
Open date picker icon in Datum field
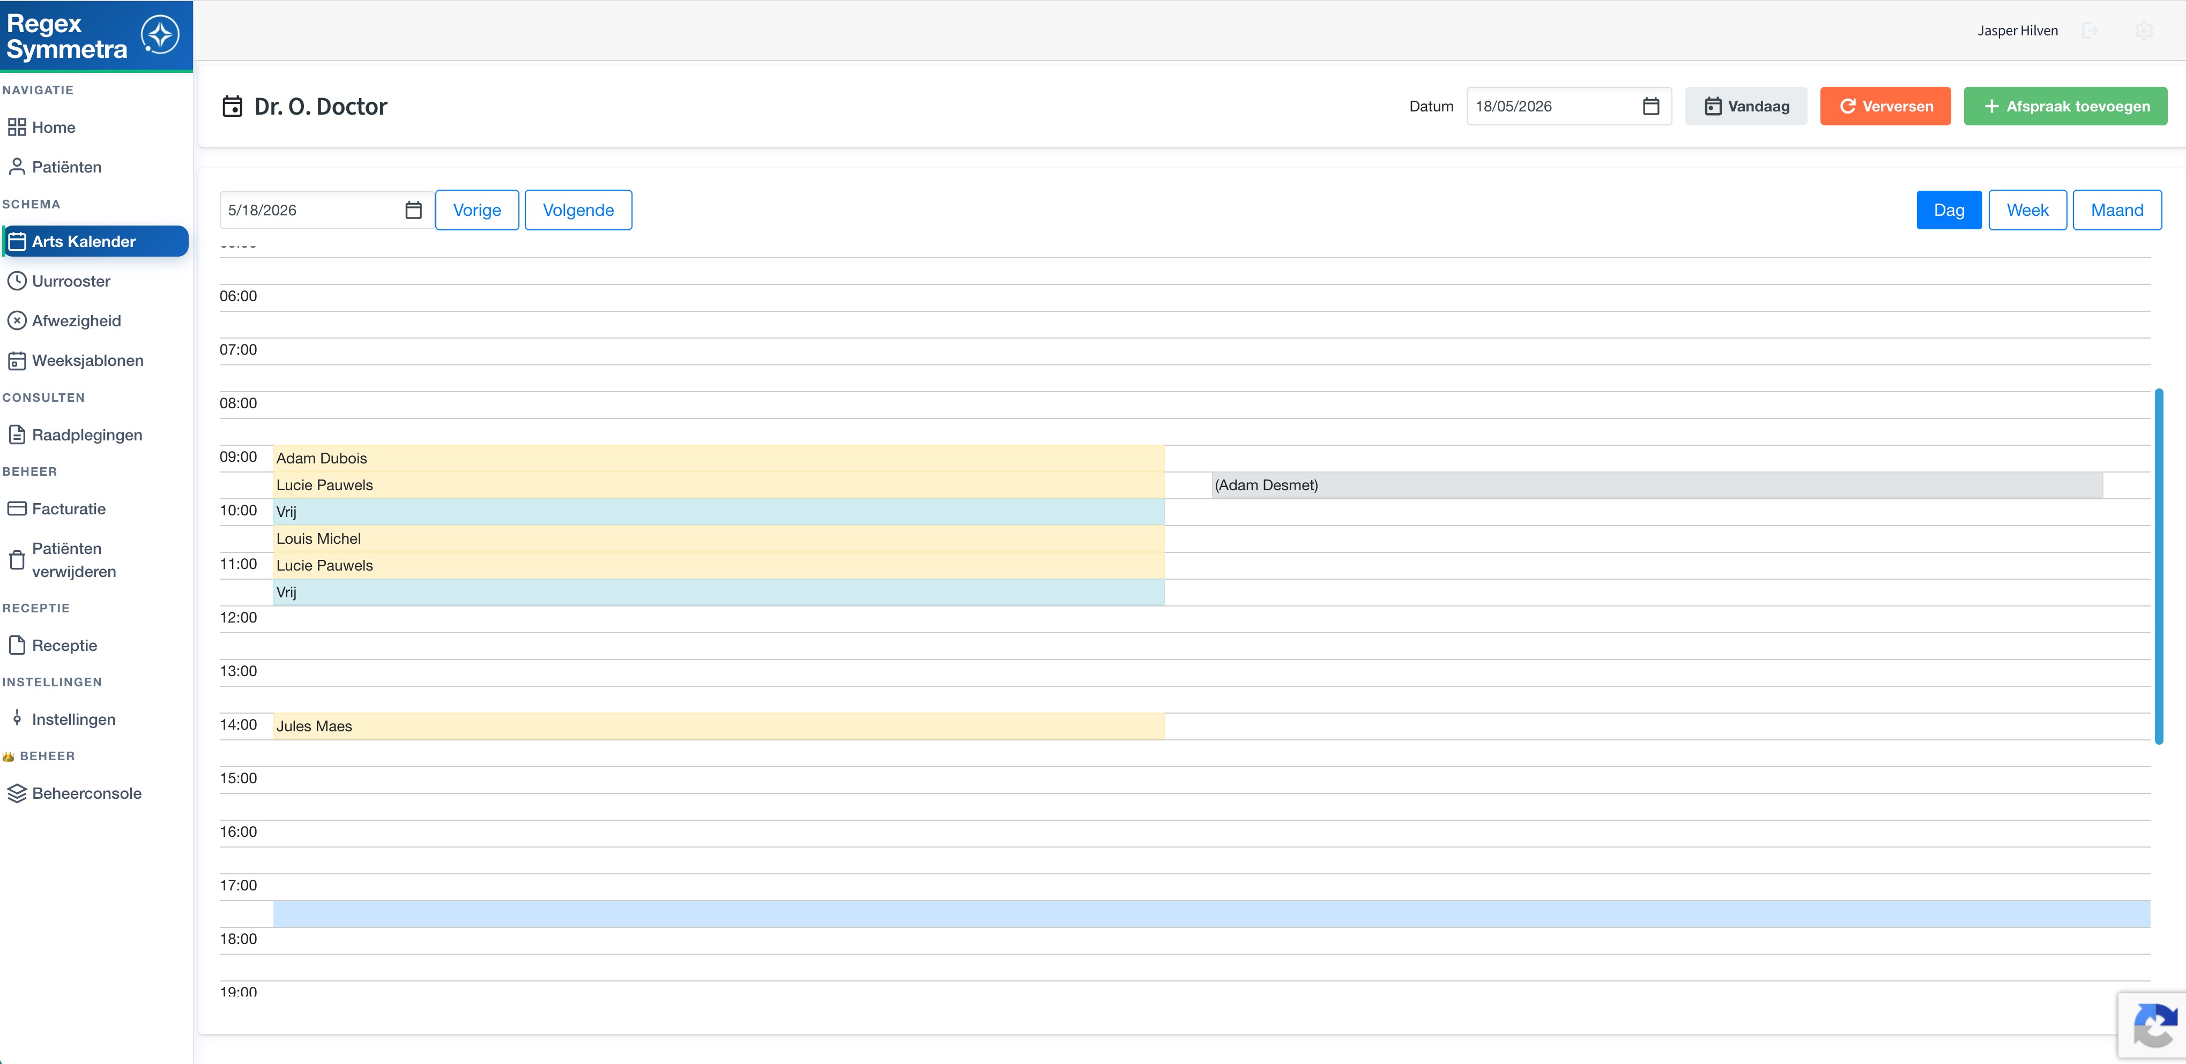point(1650,106)
